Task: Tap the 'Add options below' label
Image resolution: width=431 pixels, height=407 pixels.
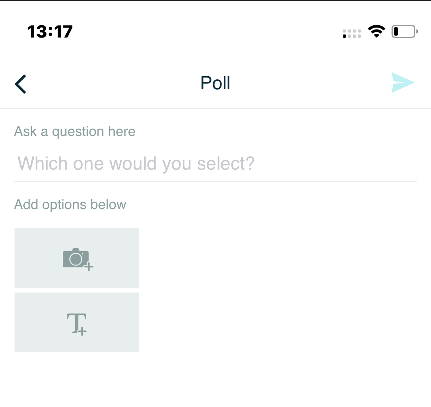Action: 70,204
